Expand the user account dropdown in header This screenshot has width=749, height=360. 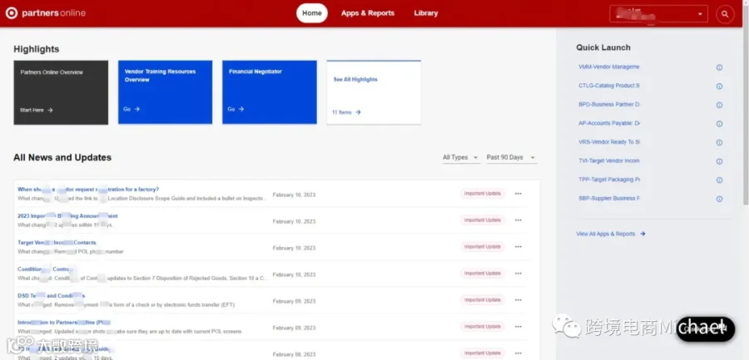659,14
